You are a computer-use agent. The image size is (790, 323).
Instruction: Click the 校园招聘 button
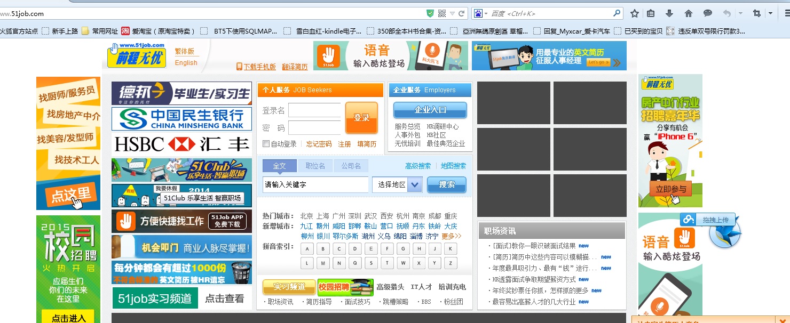tap(345, 287)
